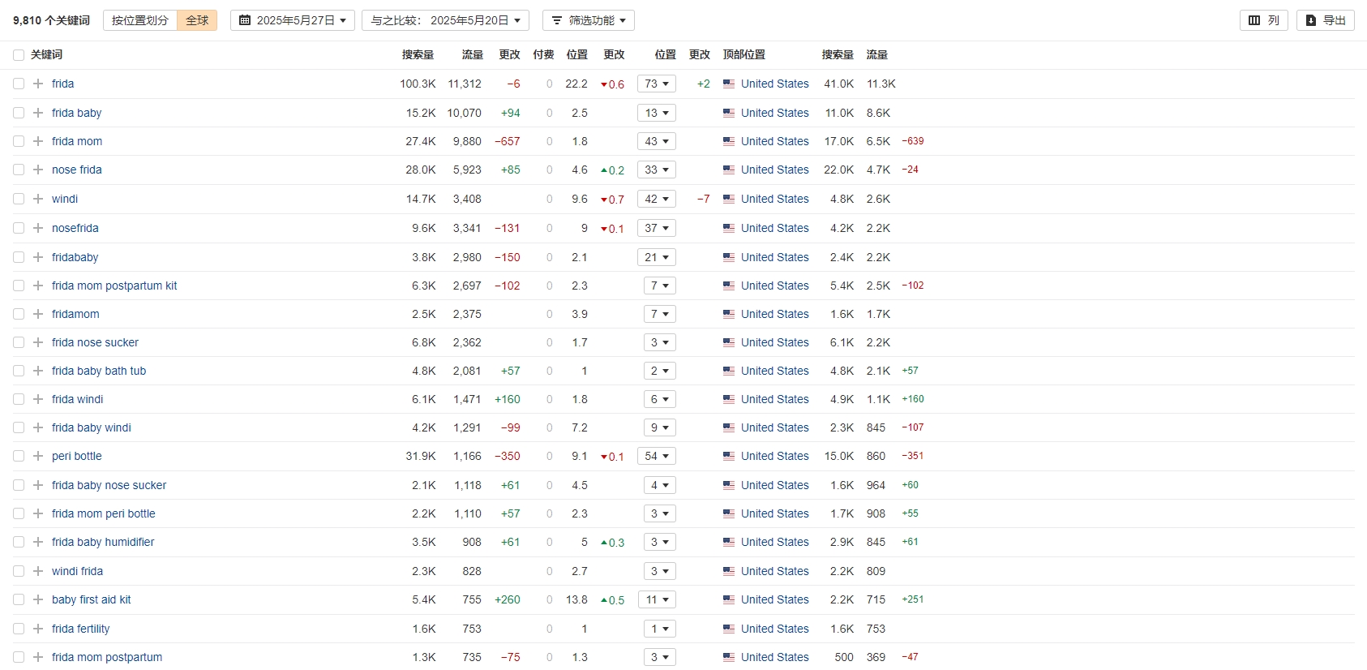1367x670 pixels.
Task: Click plus icon for frida baby bath tub
Action: [38, 371]
